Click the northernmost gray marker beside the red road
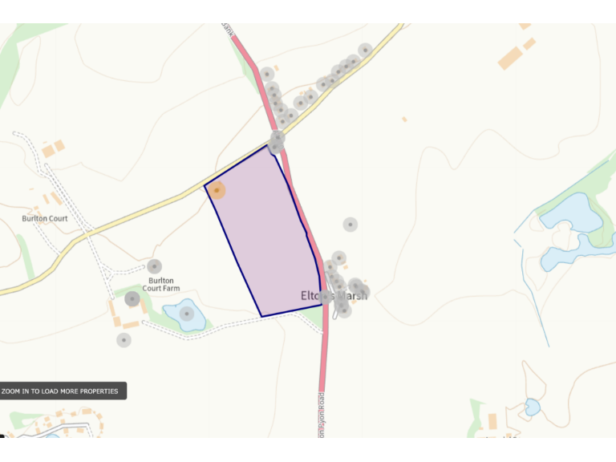The width and height of the screenshot is (616, 462). click(x=267, y=75)
